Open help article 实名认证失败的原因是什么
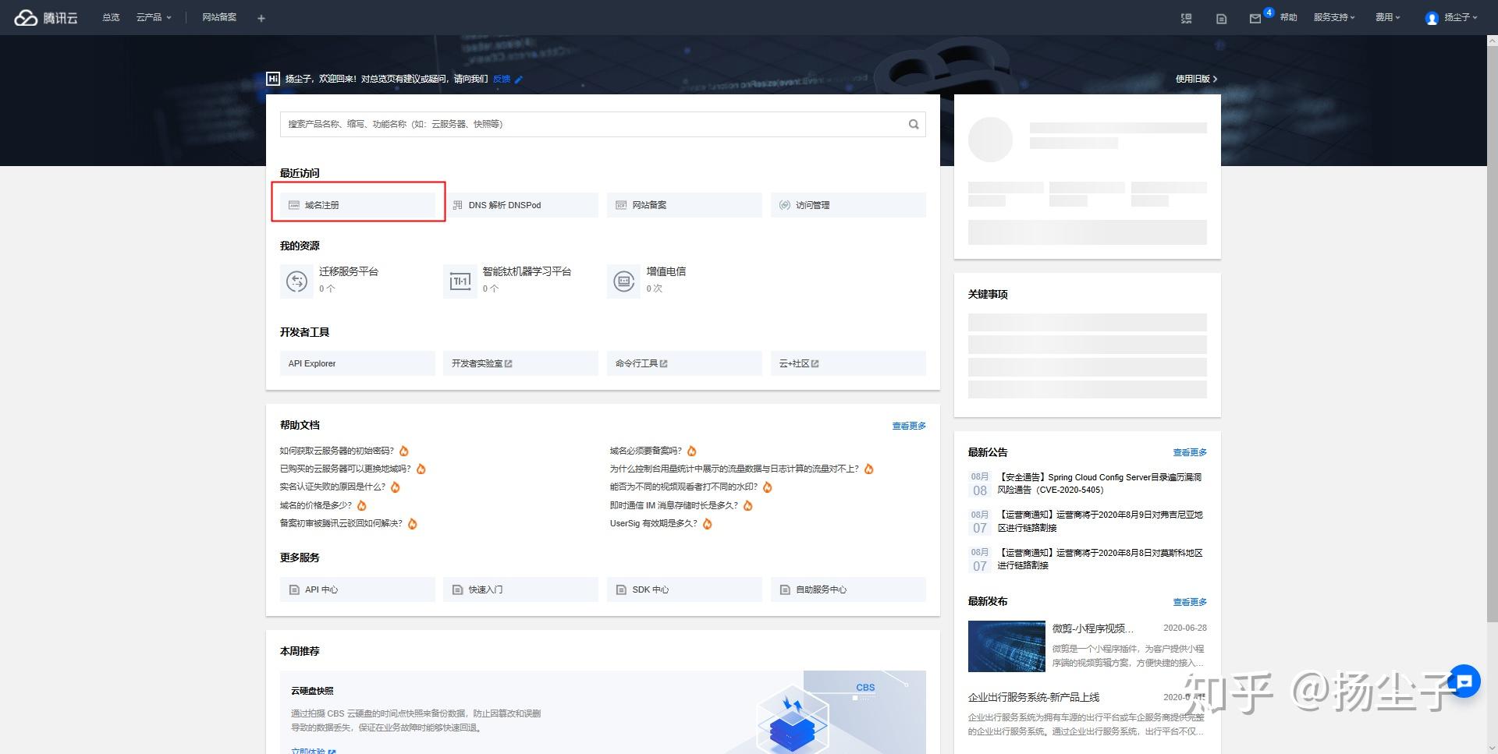 pyautogui.click(x=332, y=487)
